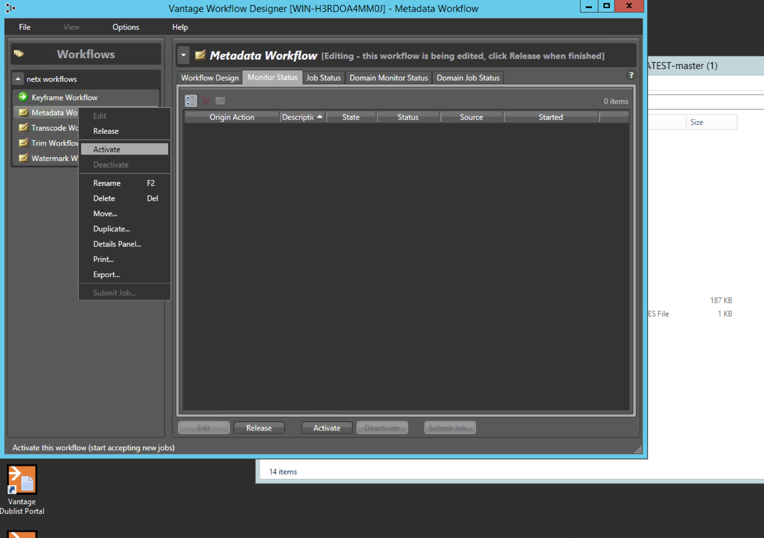Screen dimensions: 764x538
Task: Click the 14 items status text in Explorer
Action: click(283, 471)
